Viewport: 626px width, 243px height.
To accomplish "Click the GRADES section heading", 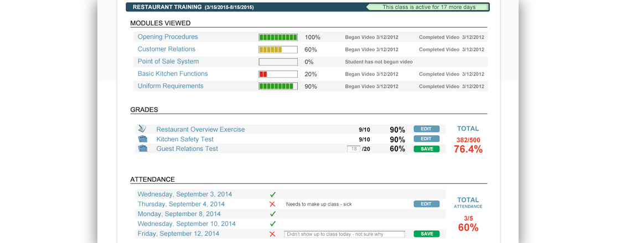I will click(x=144, y=110).
